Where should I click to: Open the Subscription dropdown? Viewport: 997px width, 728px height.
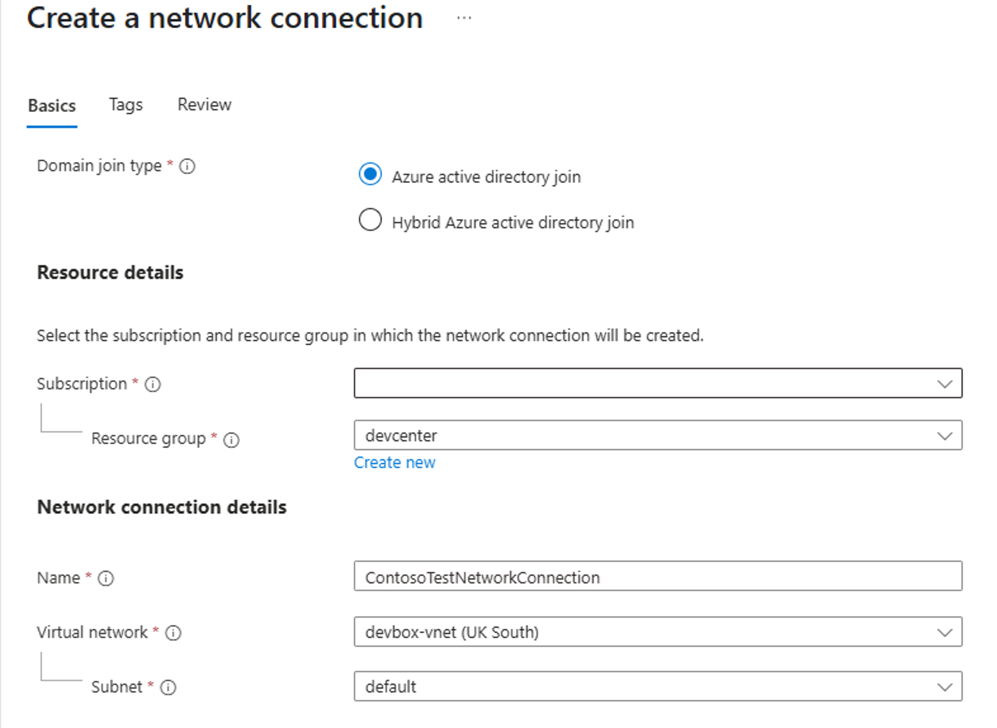coord(658,383)
